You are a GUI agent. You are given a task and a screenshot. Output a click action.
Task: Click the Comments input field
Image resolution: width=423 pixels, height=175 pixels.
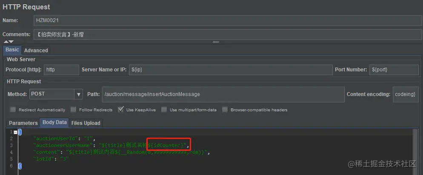coord(228,34)
